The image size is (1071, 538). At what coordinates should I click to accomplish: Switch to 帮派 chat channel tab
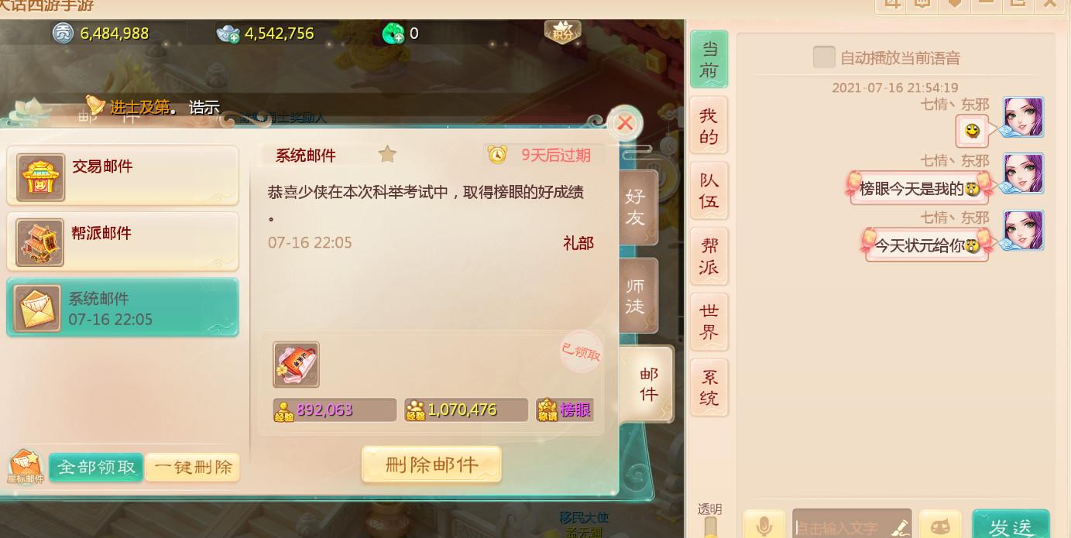[709, 257]
